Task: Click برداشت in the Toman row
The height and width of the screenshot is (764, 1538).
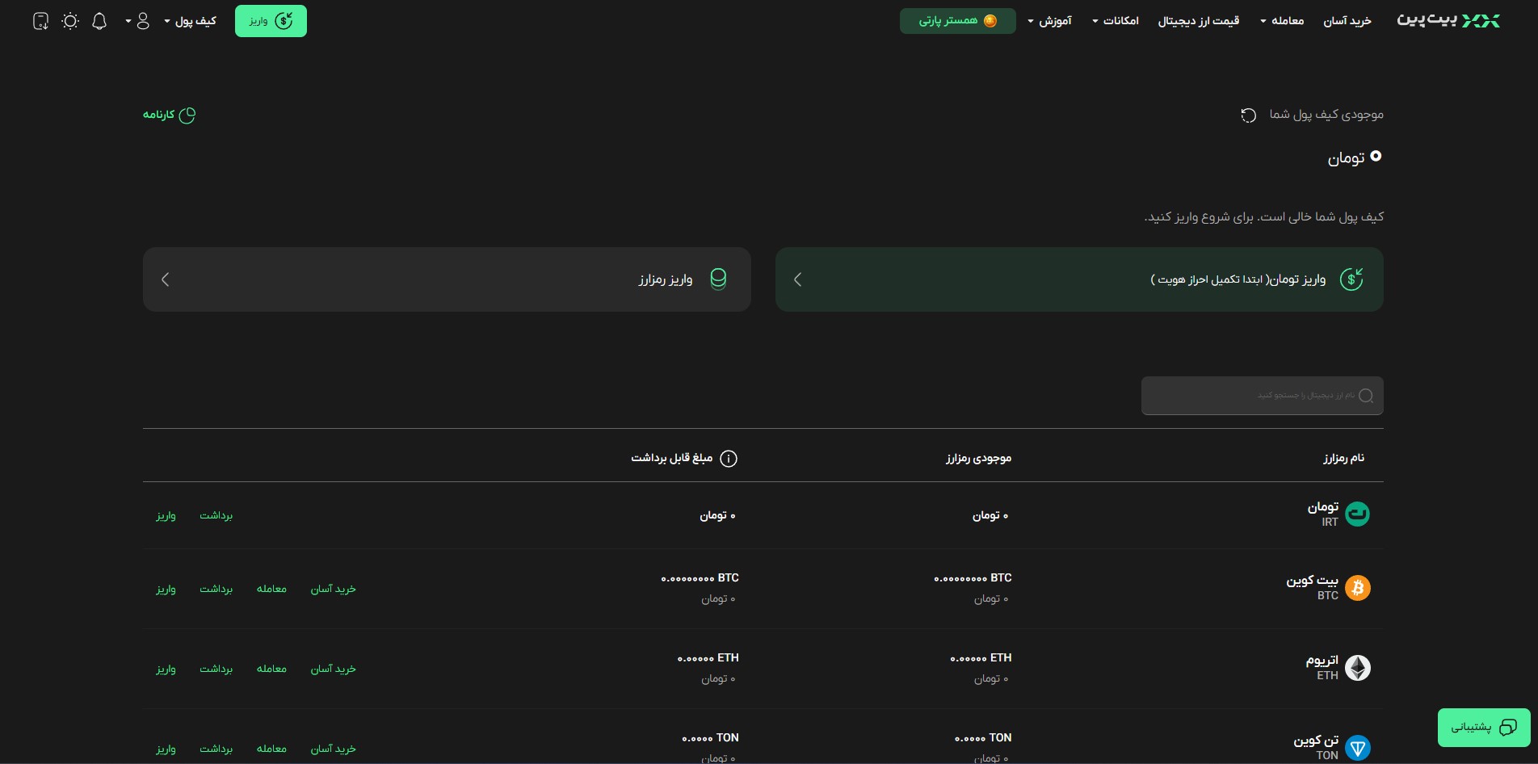Action: pos(216,515)
